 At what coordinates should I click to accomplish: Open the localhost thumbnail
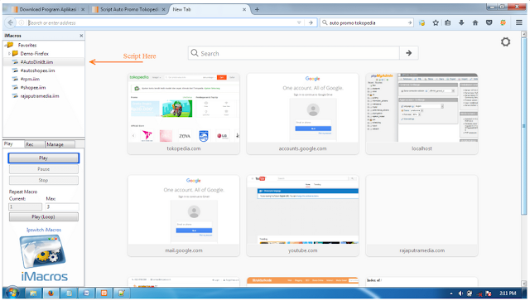click(422, 114)
